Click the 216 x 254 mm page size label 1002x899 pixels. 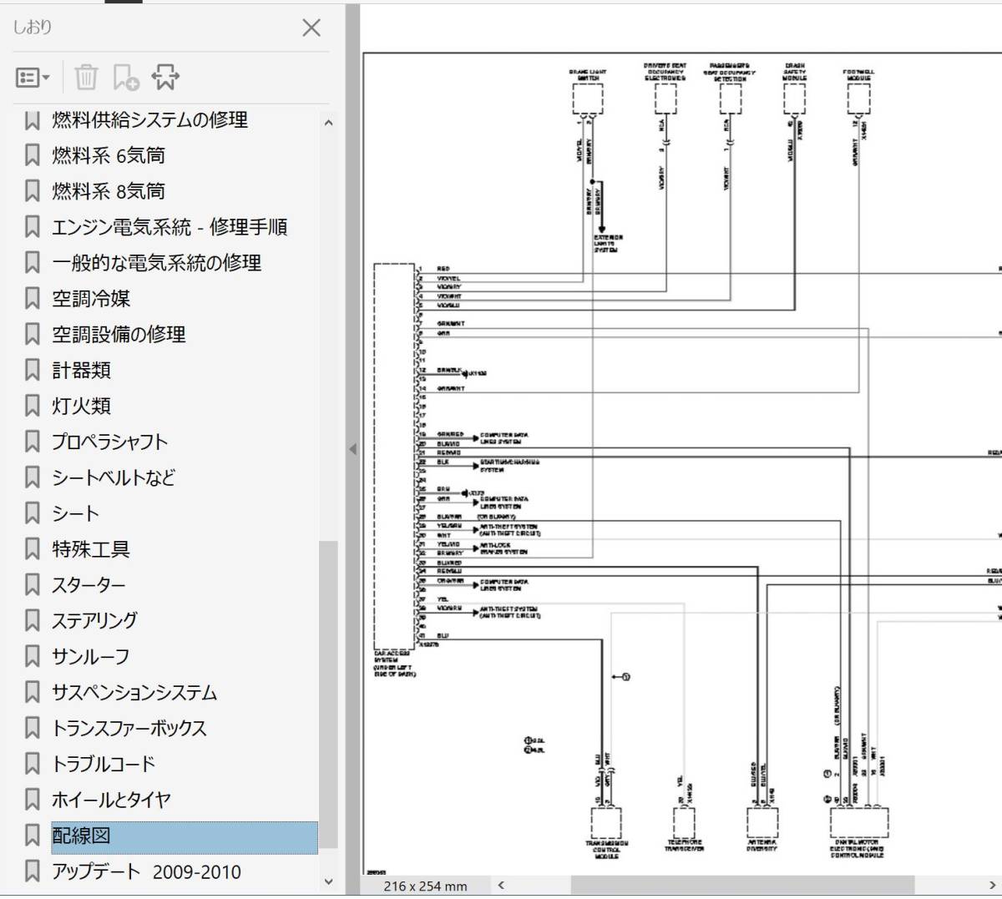426,886
